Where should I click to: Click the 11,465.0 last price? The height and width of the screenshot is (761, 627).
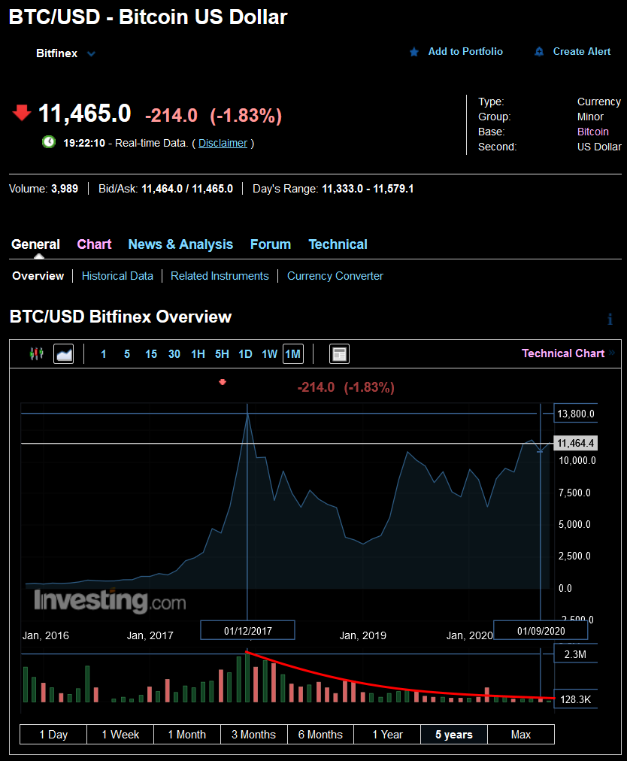pos(84,114)
